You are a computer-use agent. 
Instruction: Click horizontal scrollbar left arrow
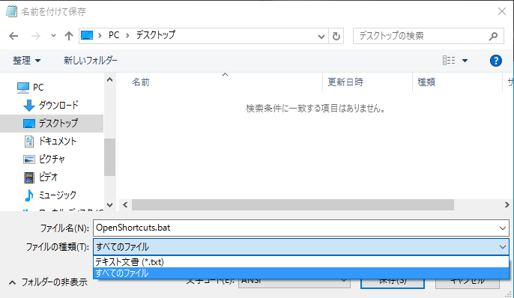[x=125, y=204]
